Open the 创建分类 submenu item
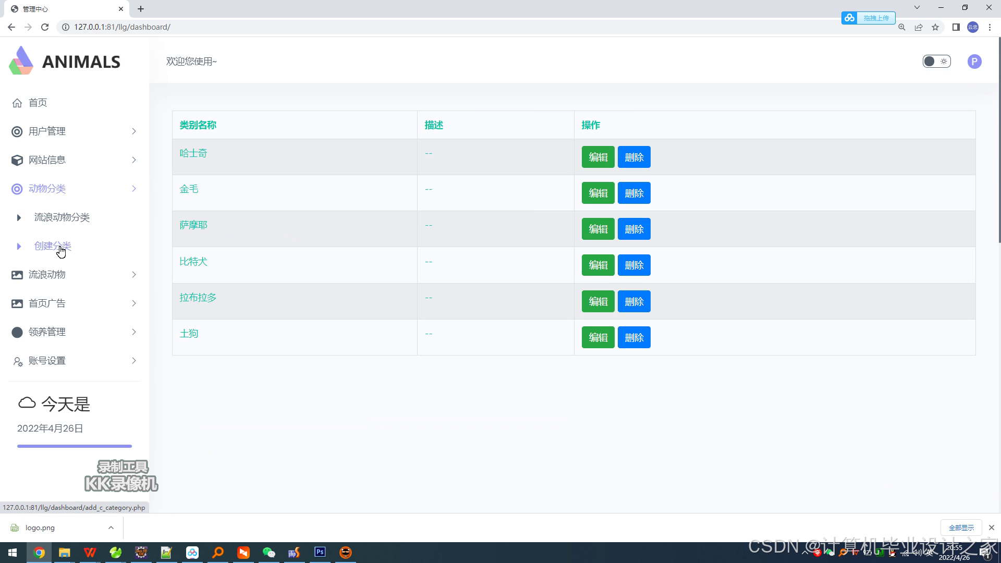Screen dimensions: 1001x563 53,246
